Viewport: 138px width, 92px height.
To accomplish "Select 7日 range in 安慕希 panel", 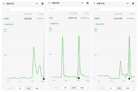I will point(111,88).
